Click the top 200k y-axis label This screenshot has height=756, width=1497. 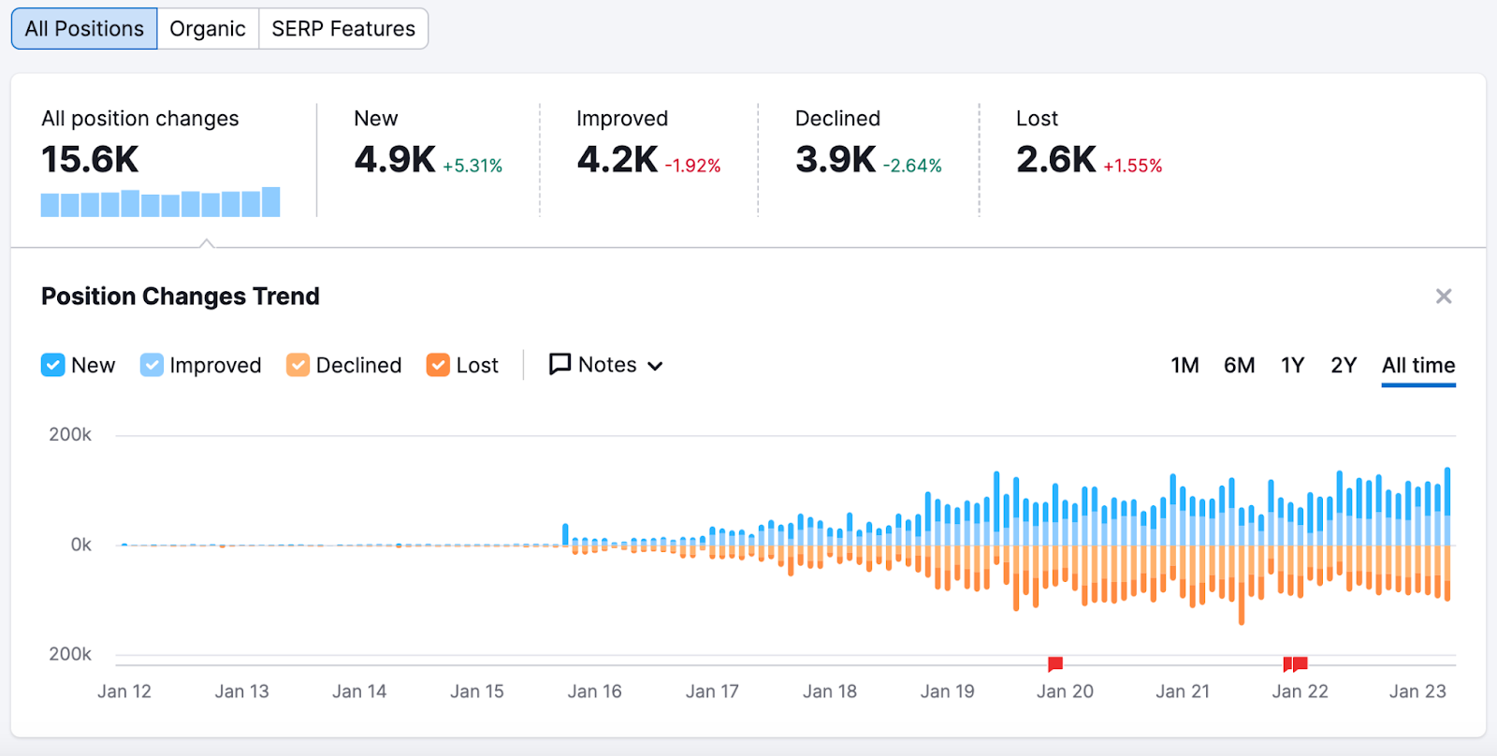[x=70, y=435]
